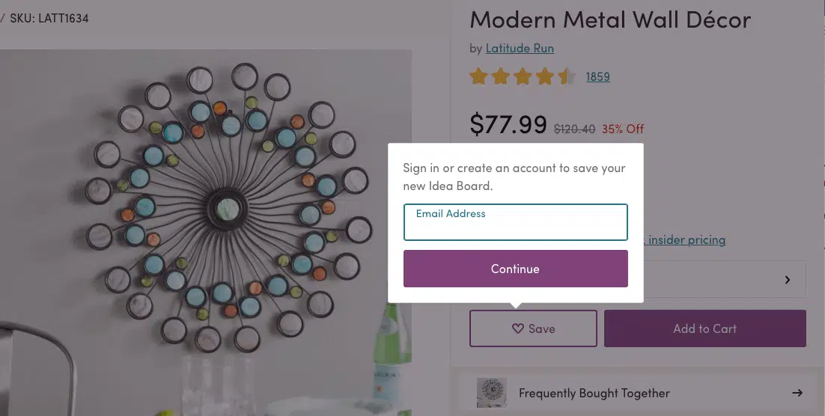Open the 1859 reviews link
The width and height of the screenshot is (825, 416).
[597, 76]
